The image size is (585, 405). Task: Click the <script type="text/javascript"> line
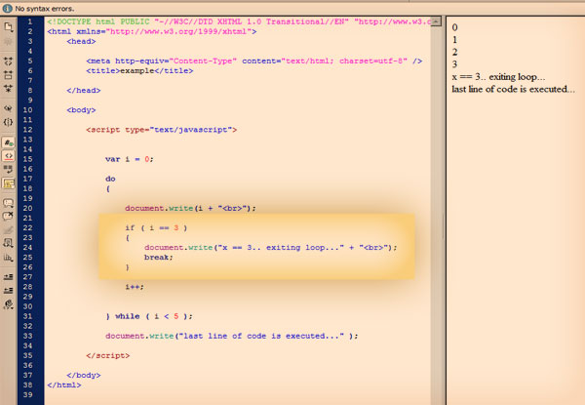click(x=161, y=130)
